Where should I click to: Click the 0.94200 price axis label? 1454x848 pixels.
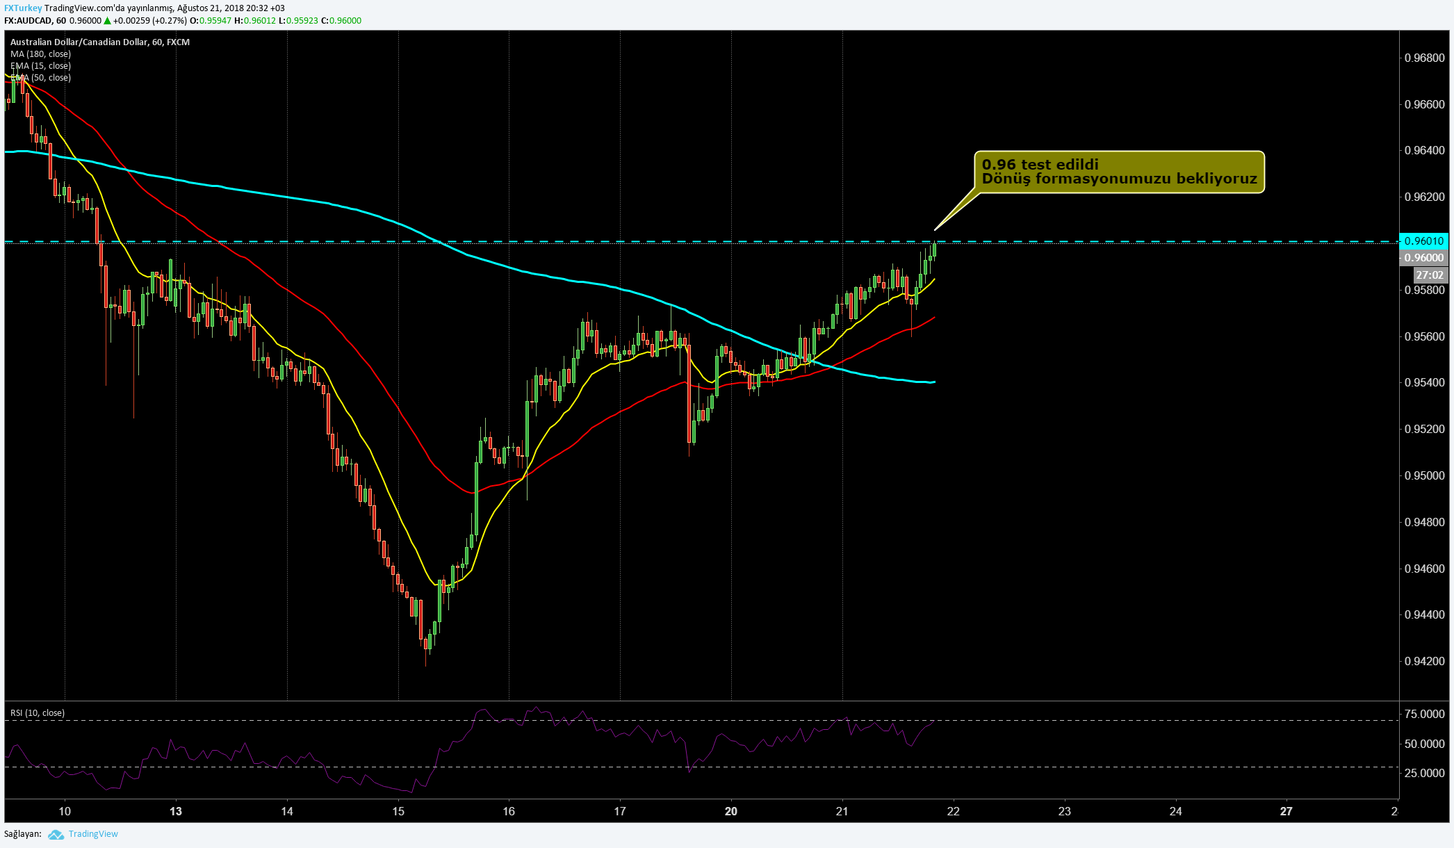1424,661
